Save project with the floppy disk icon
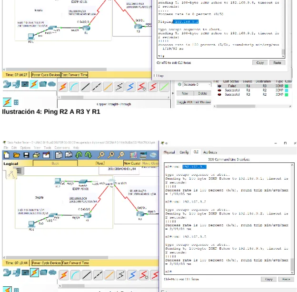Image resolution: width=297 pixels, height=292 pixels. [x=26, y=155]
